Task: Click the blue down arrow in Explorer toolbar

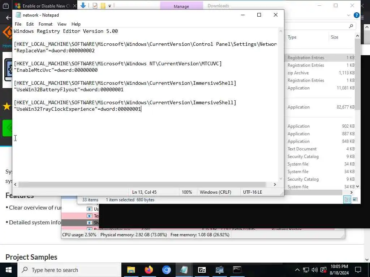Action: coord(83,5)
